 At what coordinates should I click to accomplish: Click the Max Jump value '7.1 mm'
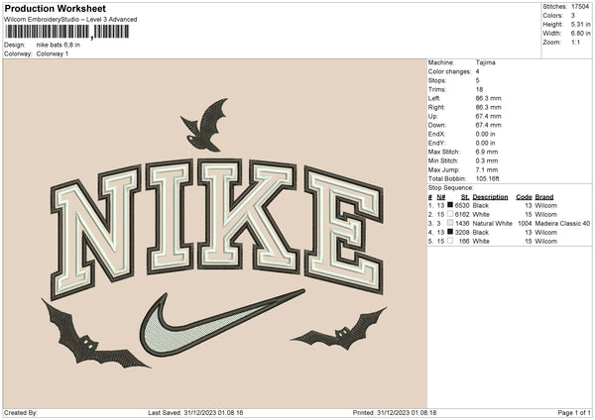pos(487,169)
